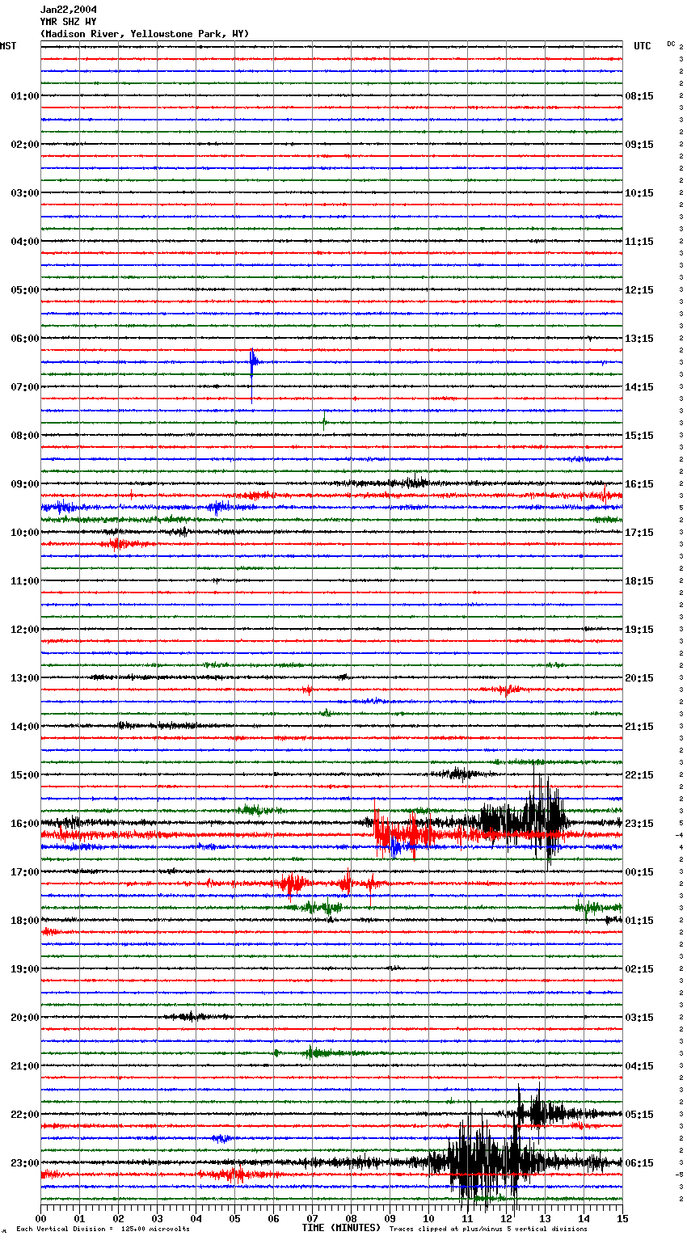Click the 10:15 UTC time label
This screenshot has width=687, height=1240.
pyautogui.click(x=639, y=193)
